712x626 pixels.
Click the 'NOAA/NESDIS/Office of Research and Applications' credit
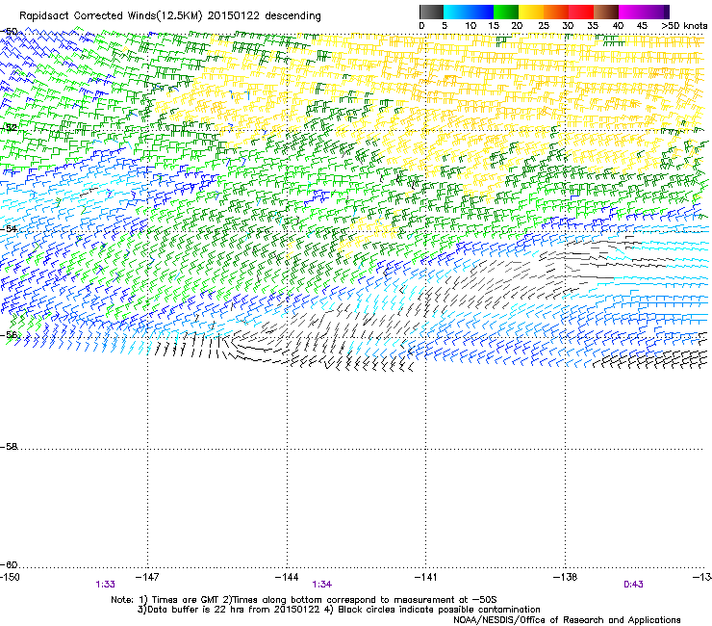(567, 620)
